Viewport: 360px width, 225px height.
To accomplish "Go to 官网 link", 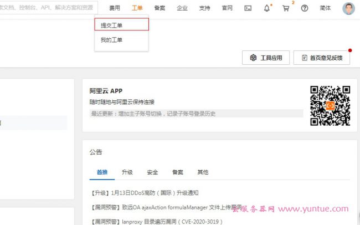I will 227,8.
